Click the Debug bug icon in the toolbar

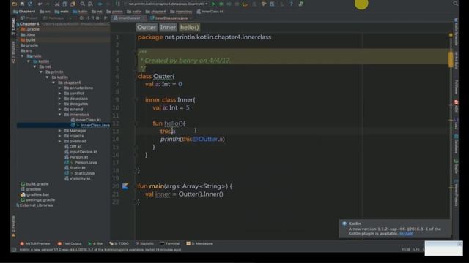221,4
